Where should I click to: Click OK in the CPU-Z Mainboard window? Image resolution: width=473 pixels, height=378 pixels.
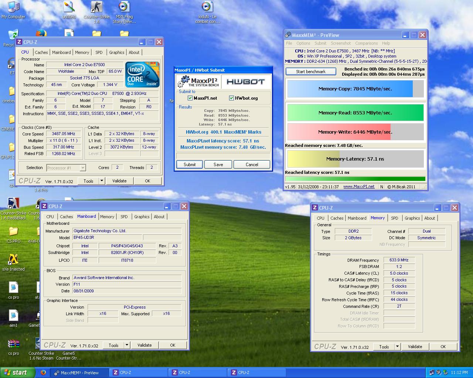173,345
